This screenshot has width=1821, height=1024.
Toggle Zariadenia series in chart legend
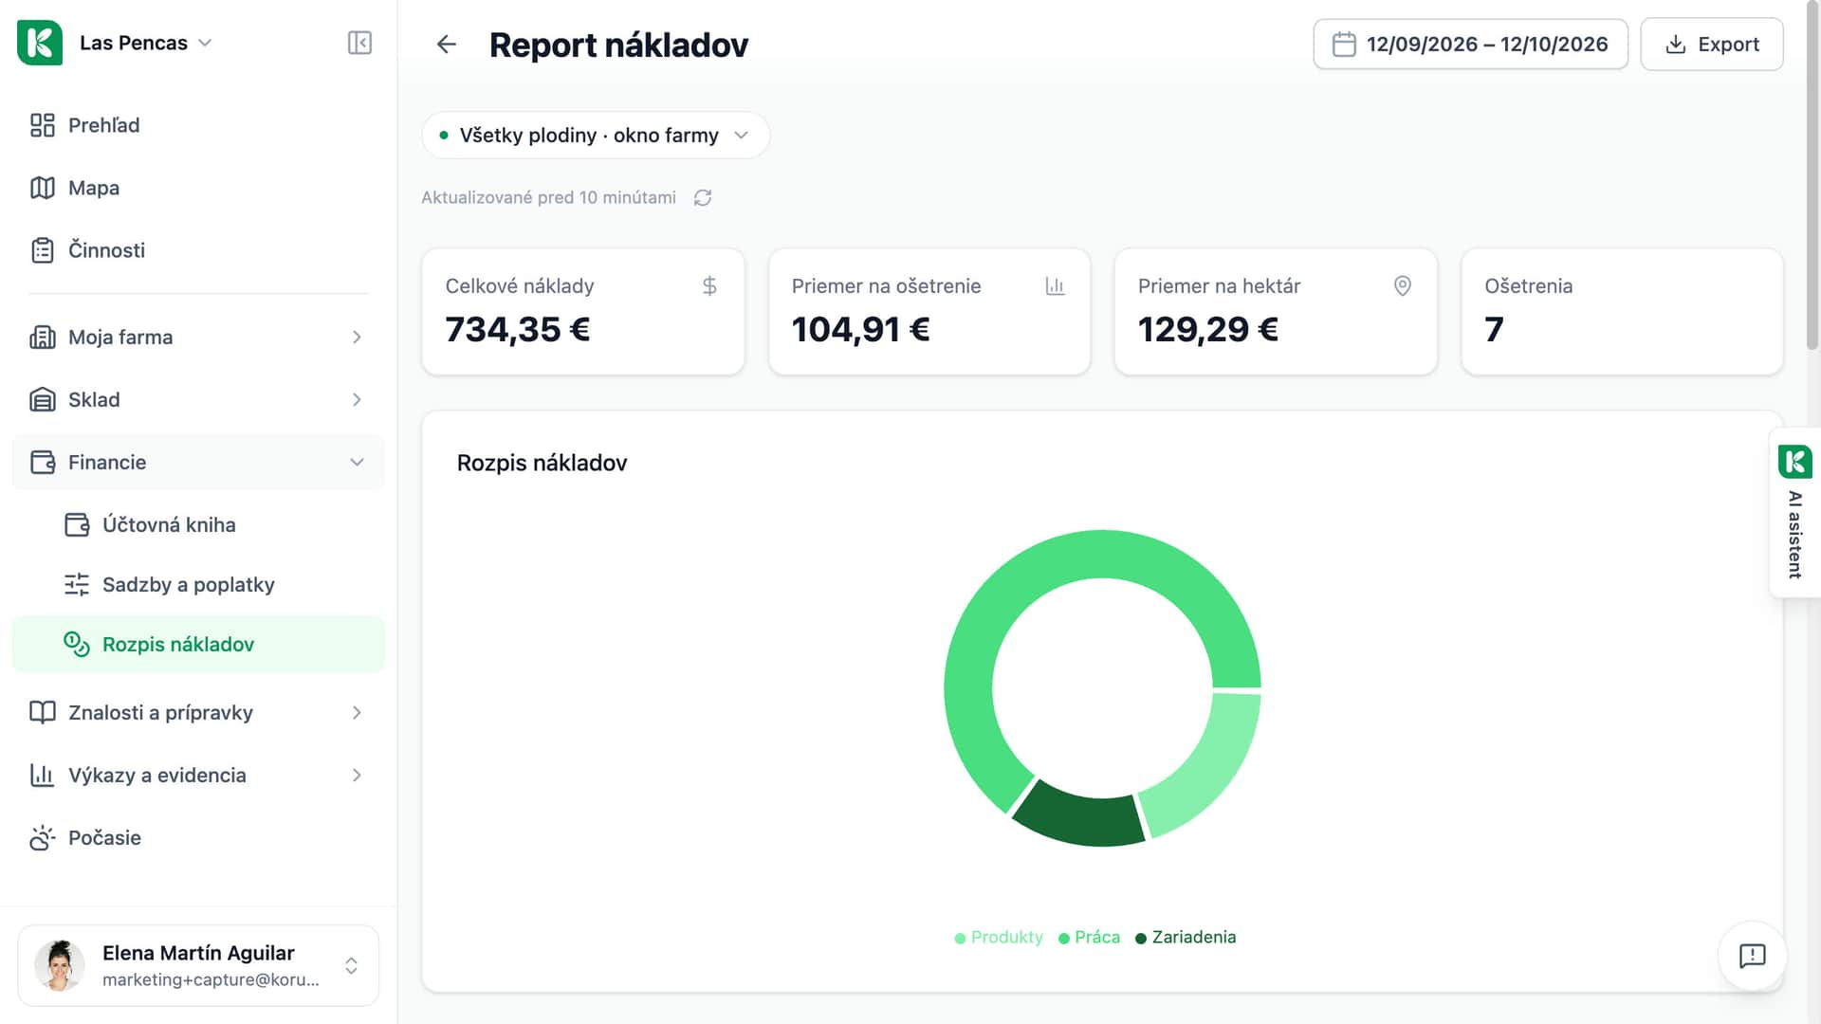click(1186, 937)
